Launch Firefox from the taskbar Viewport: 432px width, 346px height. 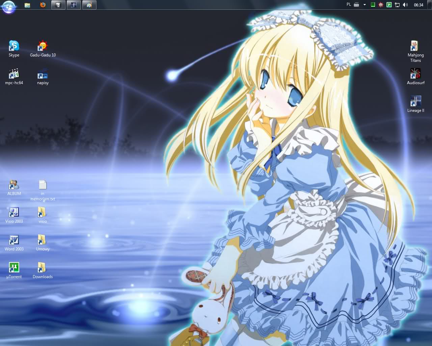(43, 5)
